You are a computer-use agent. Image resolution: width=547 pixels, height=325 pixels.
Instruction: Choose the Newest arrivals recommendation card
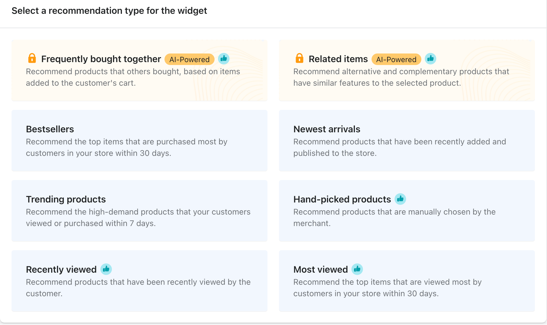pyautogui.click(x=407, y=141)
